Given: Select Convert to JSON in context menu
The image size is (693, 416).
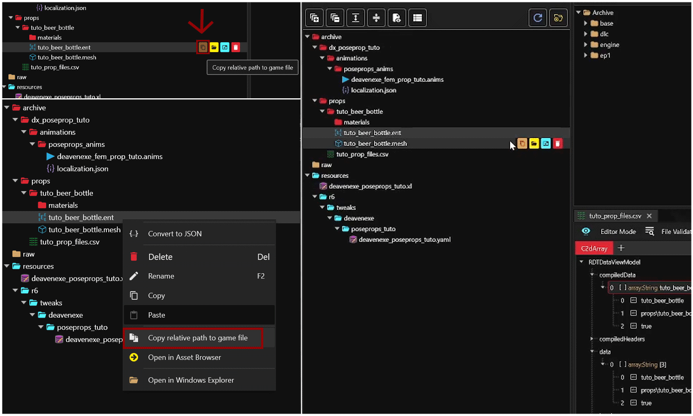Looking at the screenshot, I should pos(175,234).
